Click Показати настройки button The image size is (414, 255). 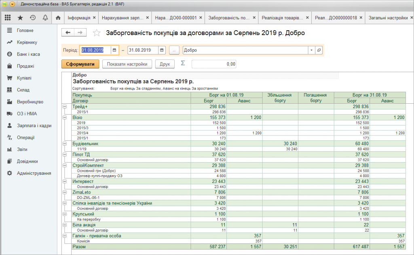127,64
